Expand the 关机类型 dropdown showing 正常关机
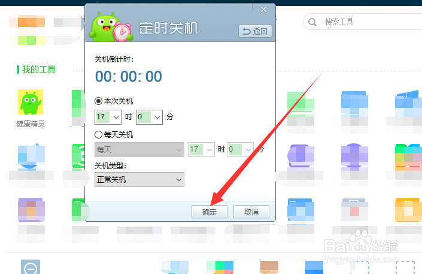This screenshot has height=274, width=422. pos(139,180)
